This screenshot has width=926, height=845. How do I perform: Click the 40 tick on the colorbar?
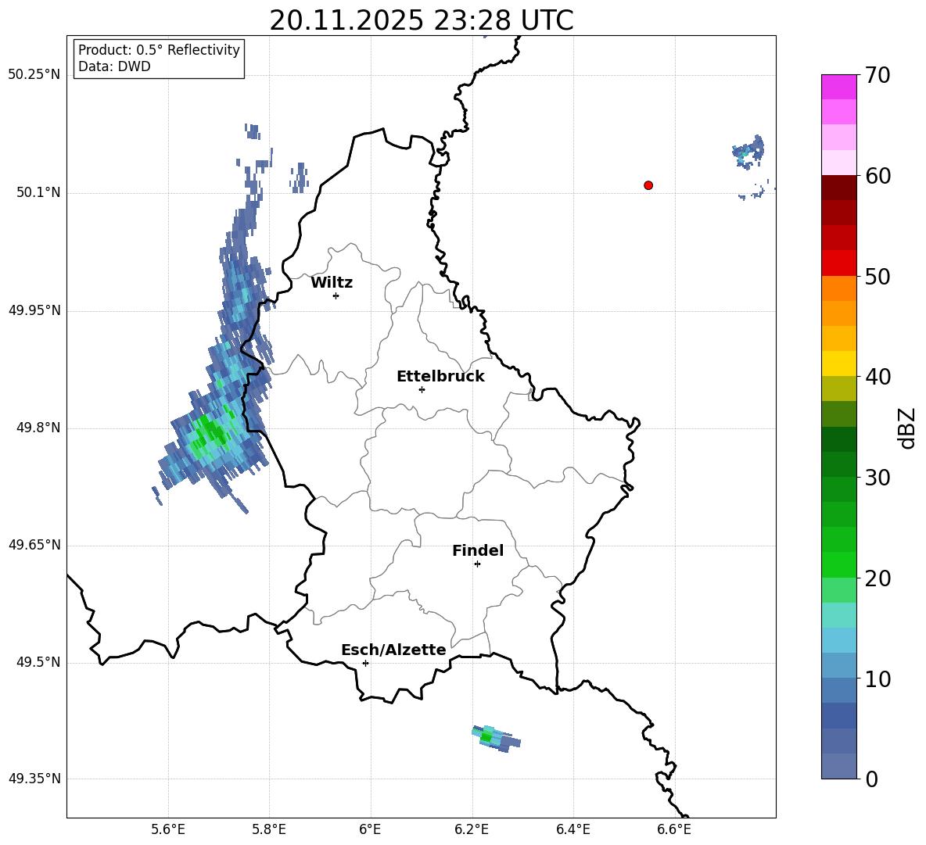click(x=878, y=377)
